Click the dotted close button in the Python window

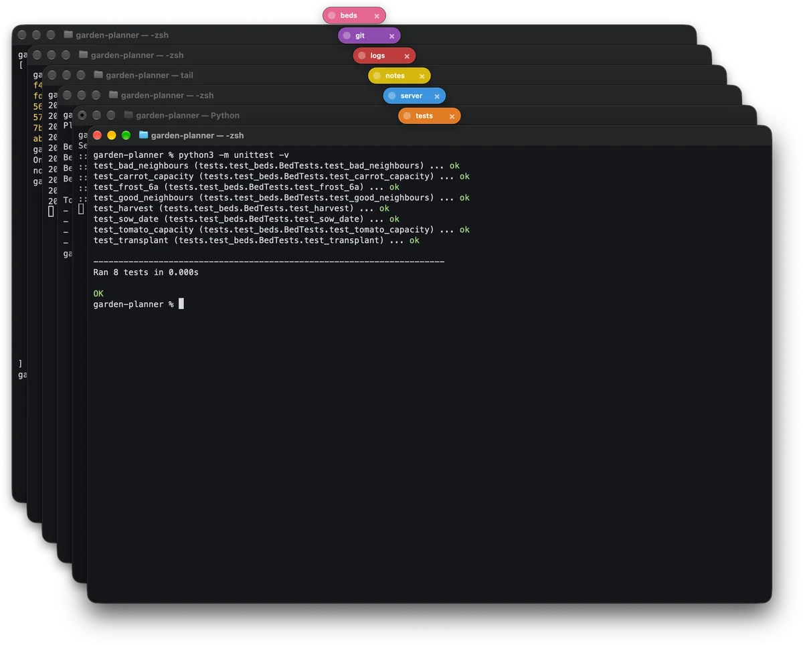coord(82,115)
